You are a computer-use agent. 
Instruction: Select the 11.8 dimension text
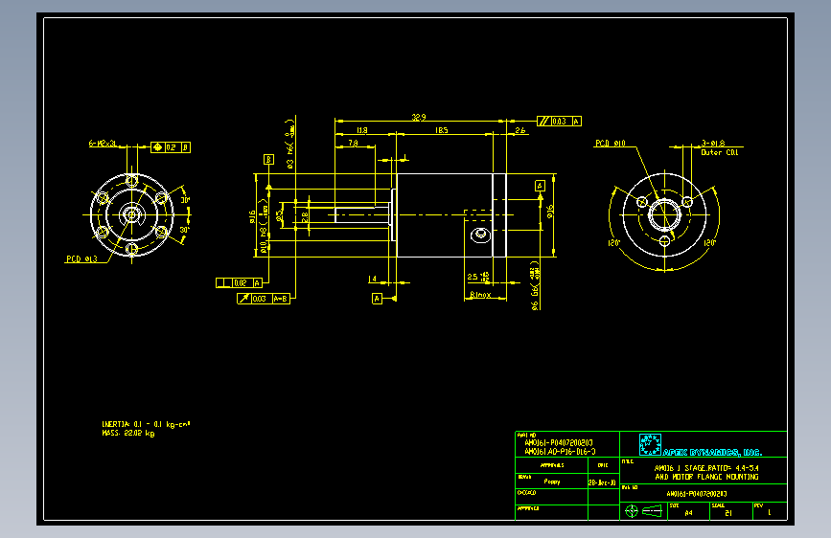pos(362,130)
